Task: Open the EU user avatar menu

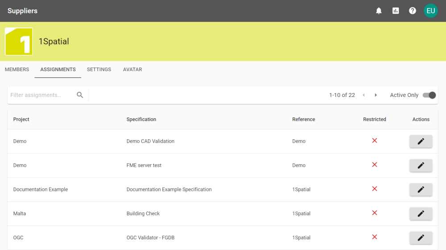Action: click(x=431, y=11)
